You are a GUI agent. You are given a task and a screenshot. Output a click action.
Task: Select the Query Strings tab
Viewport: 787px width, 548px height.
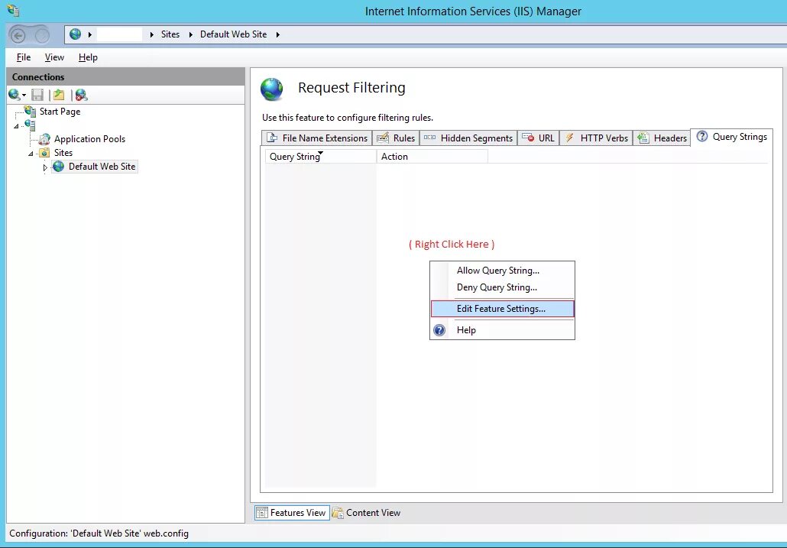pos(732,137)
